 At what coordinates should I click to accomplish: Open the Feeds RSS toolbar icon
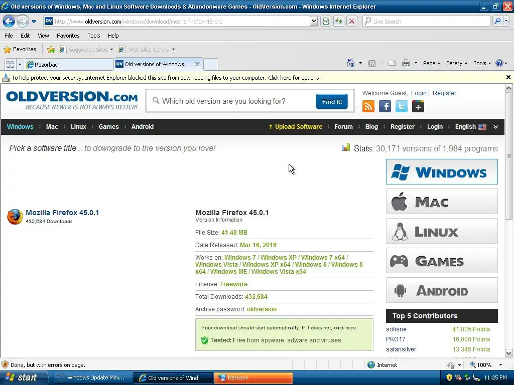[x=372, y=64]
